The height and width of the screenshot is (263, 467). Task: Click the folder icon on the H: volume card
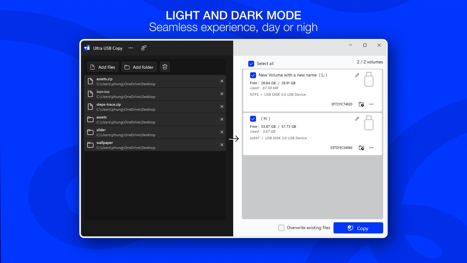point(361,148)
